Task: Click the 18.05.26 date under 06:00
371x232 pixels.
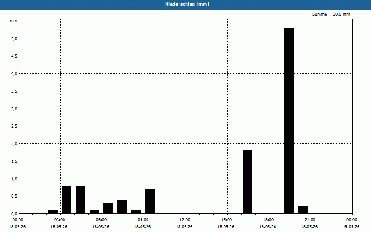Action: point(101,227)
